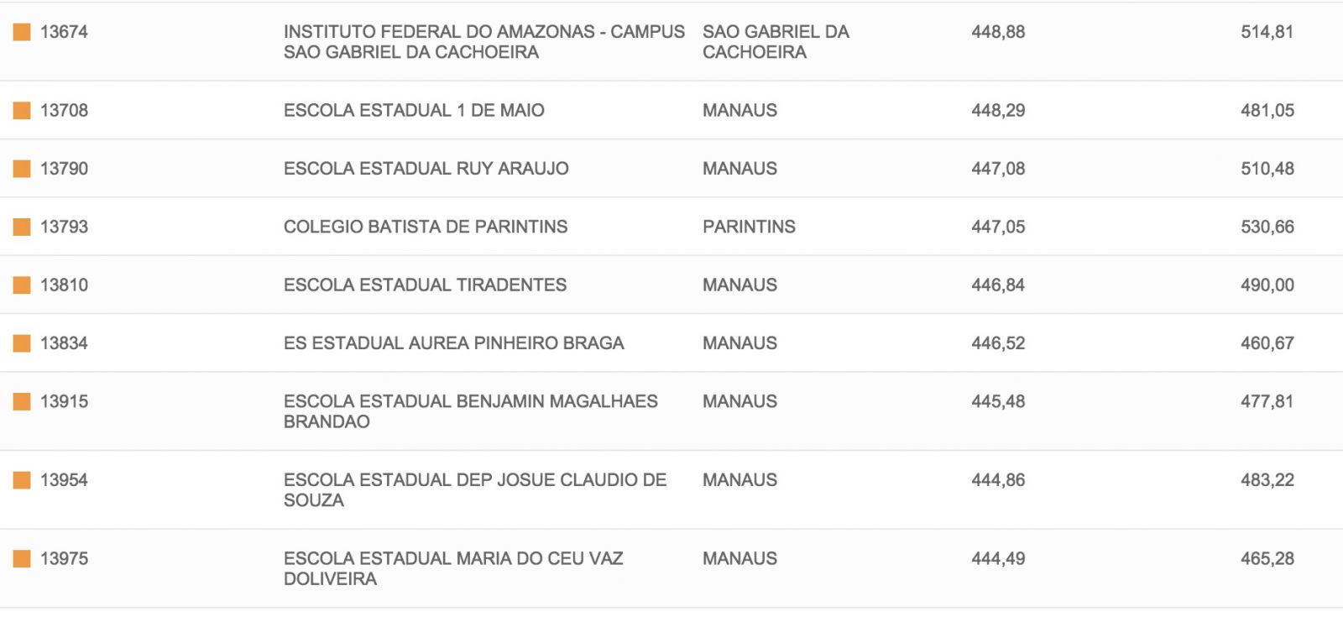Select the orange square next to 13810
This screenshot has height=617, width=1343.
[22, 285]
